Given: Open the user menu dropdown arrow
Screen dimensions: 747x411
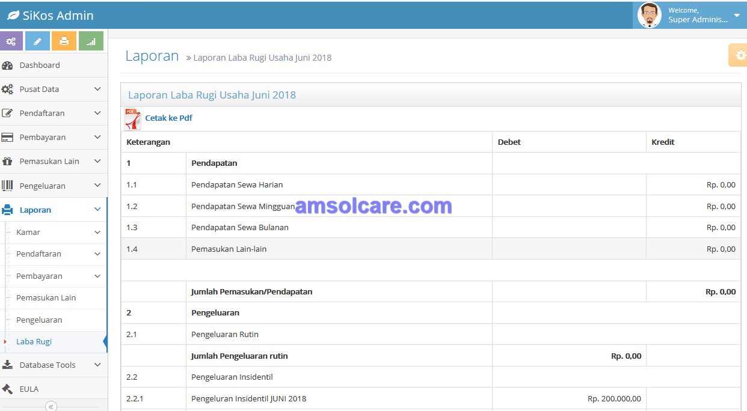Looking at the screenshot, I should [x=737, y=15].
